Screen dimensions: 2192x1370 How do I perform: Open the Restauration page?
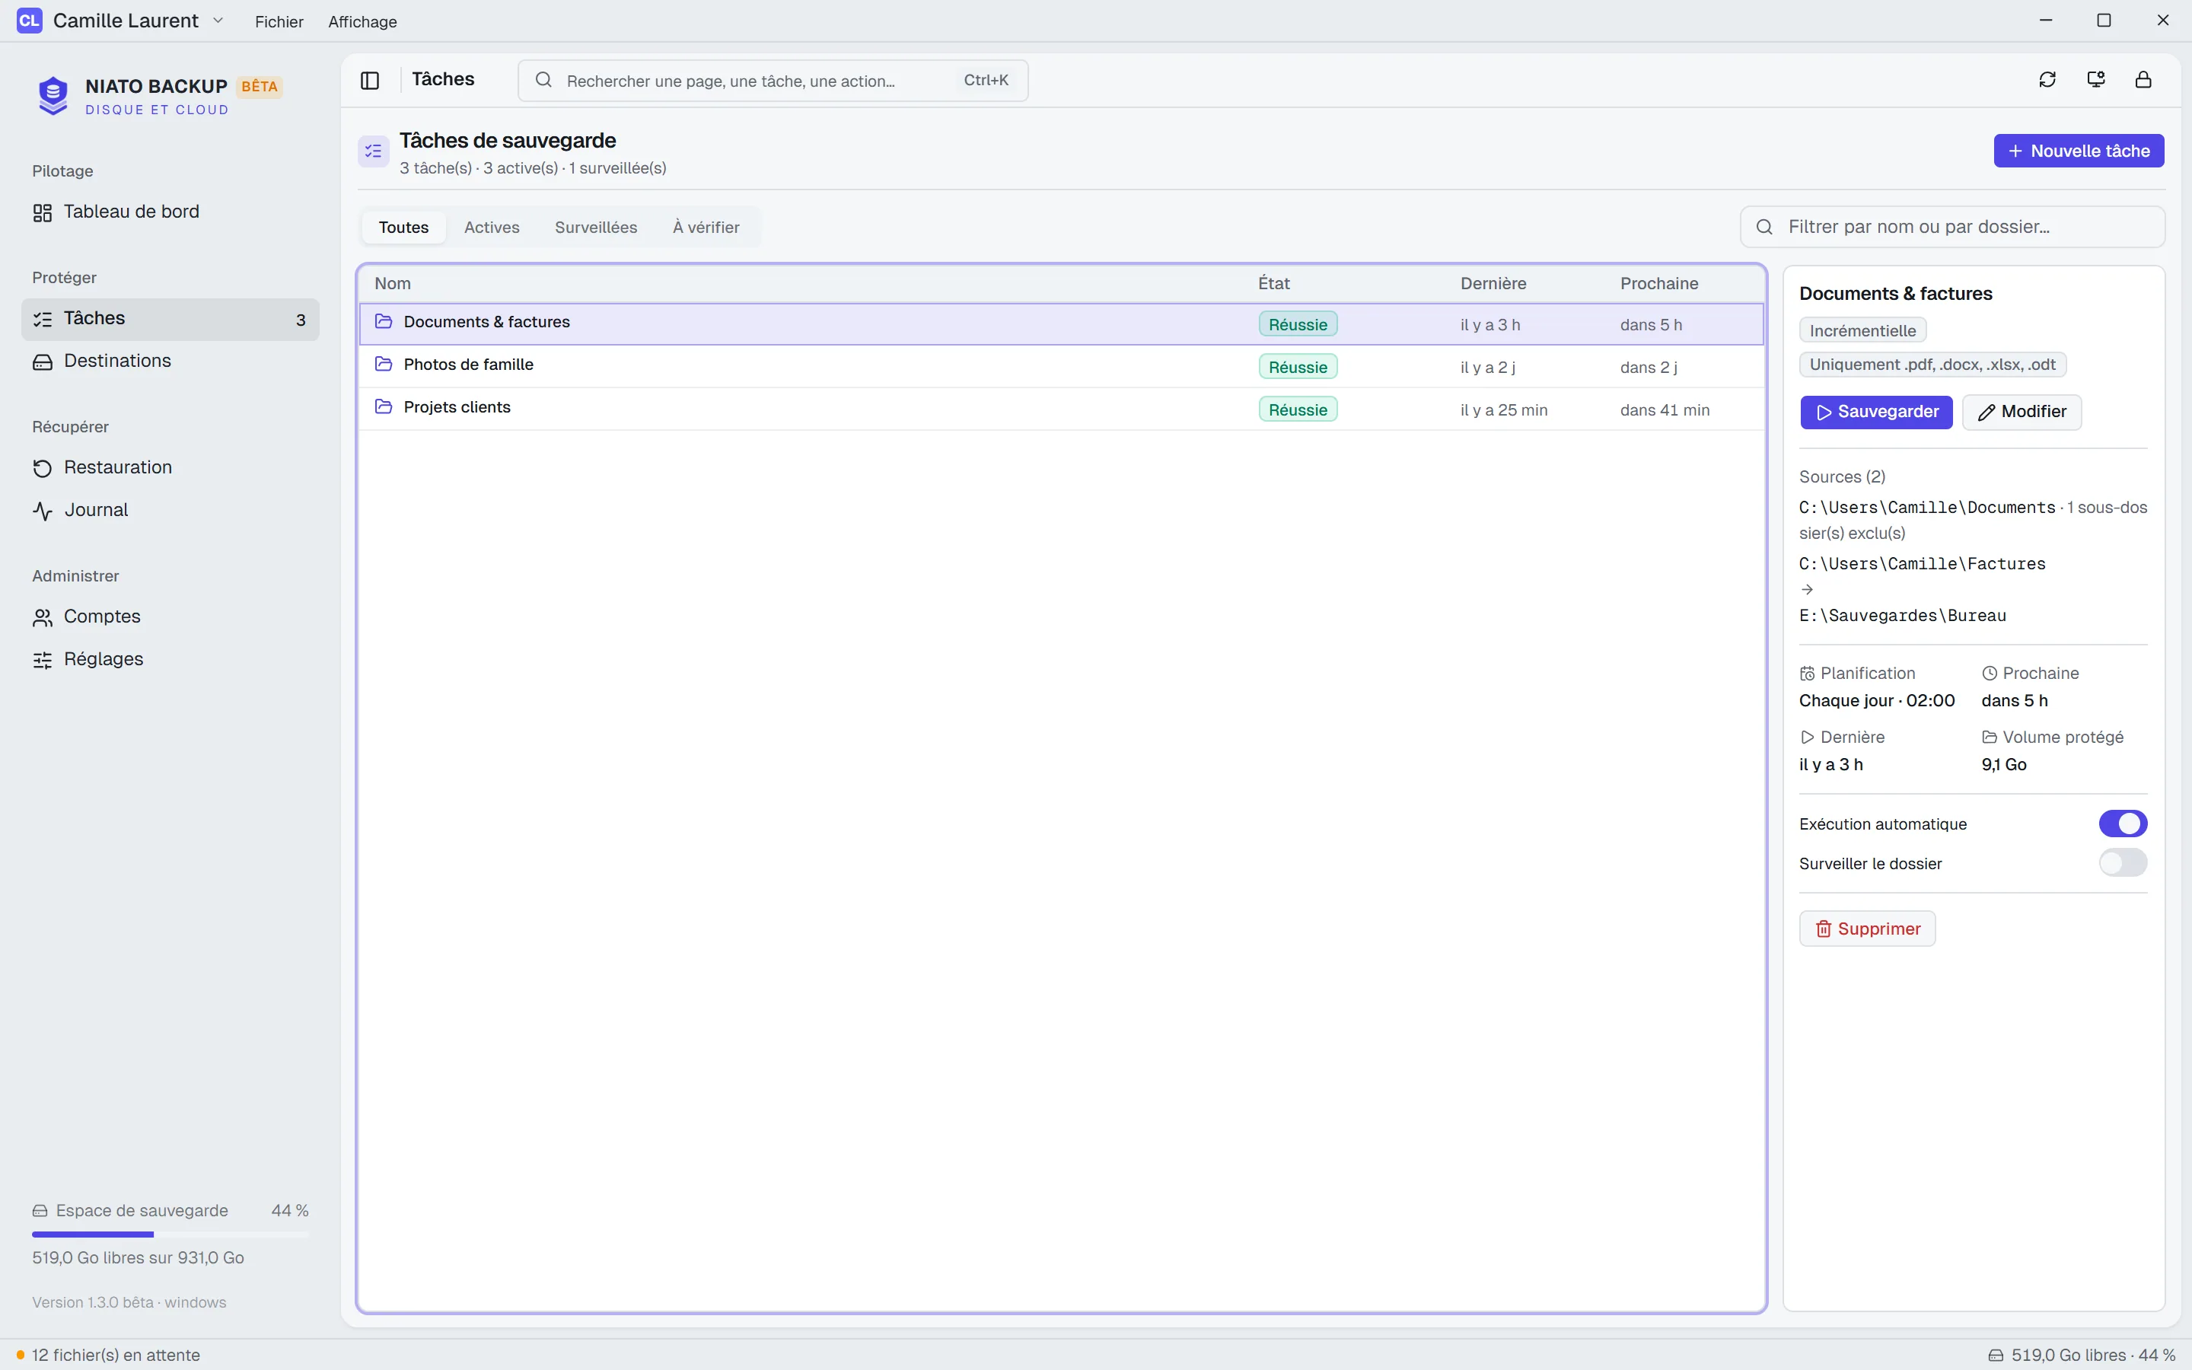pos(170,467)
